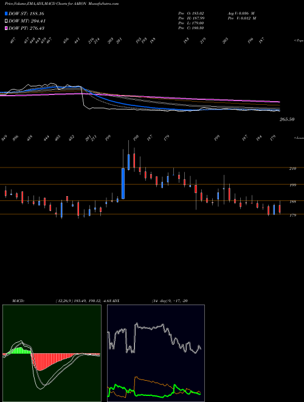This screenshot has width=304, height=402.
Task: Click the 'Pre L: 179.09' value
Action: click(x=191, y=23)
